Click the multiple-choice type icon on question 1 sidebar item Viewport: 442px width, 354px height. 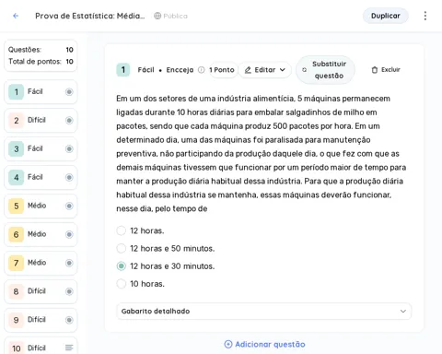[x=69, y=91]
